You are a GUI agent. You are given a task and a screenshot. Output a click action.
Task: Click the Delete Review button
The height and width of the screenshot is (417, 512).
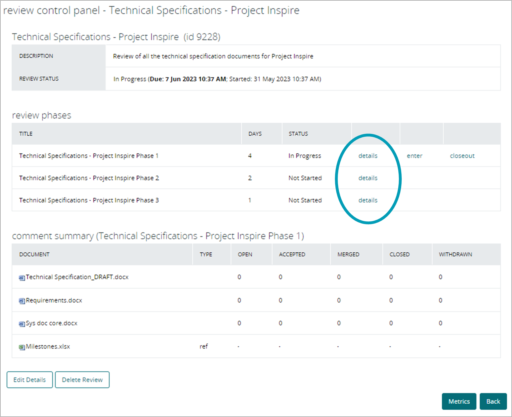click(x=82, y=380)
